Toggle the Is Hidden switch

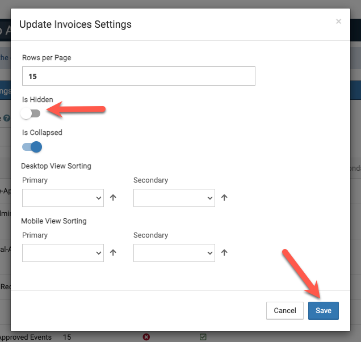point(31,113)
